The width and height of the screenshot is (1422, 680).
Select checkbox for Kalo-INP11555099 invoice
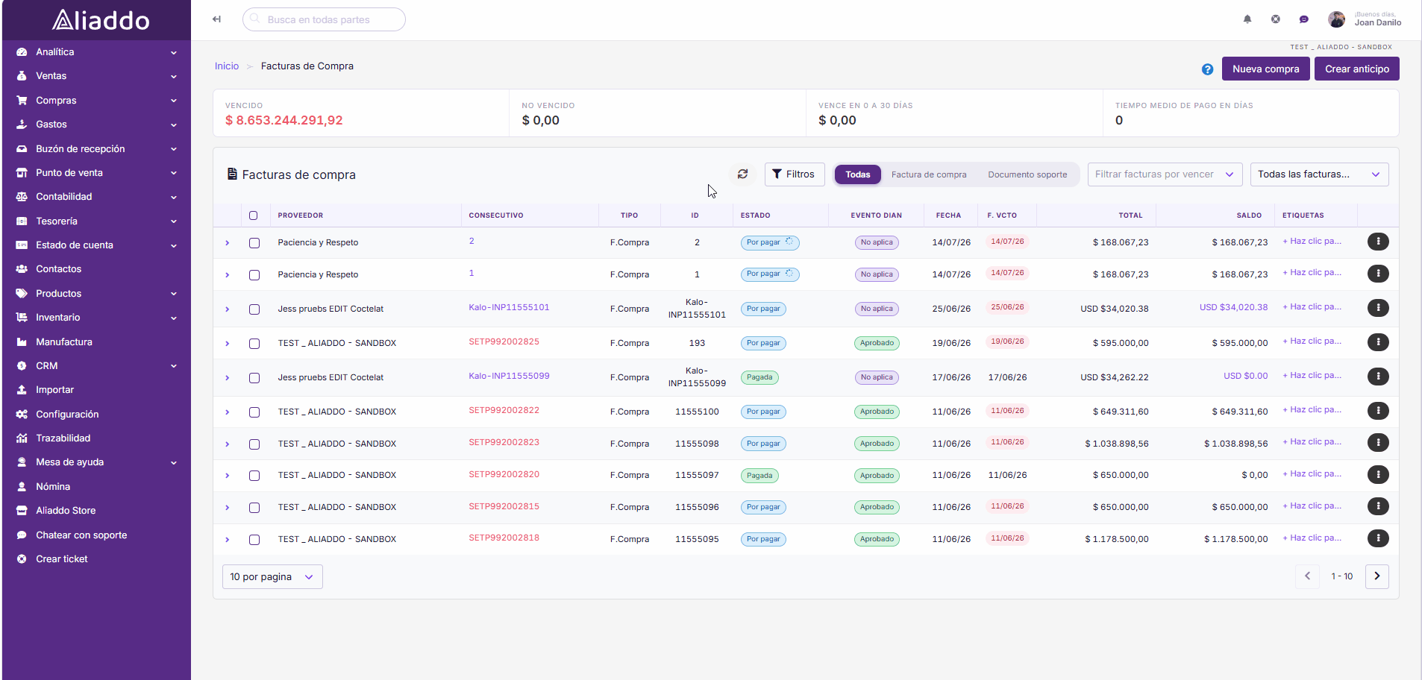click(254, 378)
